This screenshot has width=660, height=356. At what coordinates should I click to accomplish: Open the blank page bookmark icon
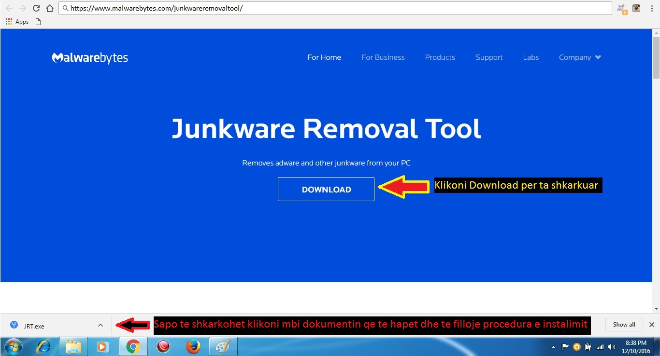tap(39, 22)
